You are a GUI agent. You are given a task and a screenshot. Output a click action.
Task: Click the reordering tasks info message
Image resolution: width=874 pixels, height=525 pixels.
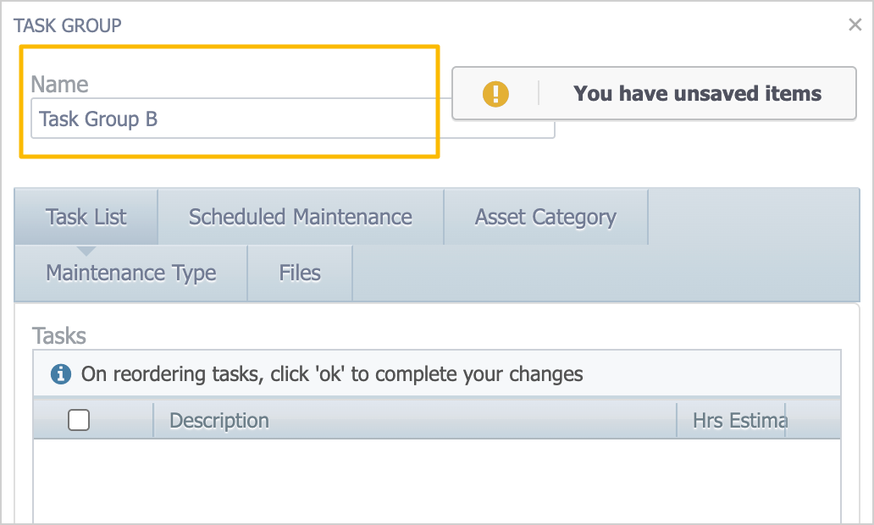point(332,373)
